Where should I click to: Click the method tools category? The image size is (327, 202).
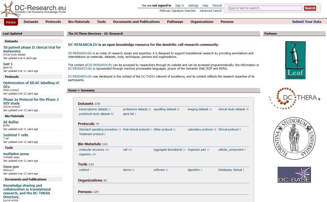[84, 170]
